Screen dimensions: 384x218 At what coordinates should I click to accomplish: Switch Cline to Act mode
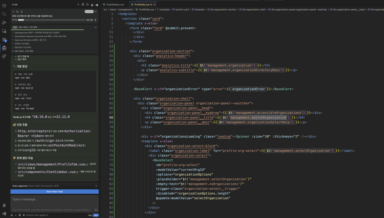coord(96,215)
